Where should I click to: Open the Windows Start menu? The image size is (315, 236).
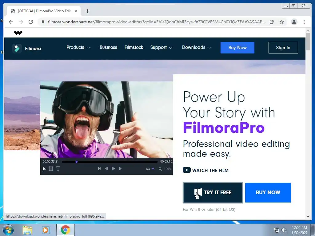[x=8, y=230]
